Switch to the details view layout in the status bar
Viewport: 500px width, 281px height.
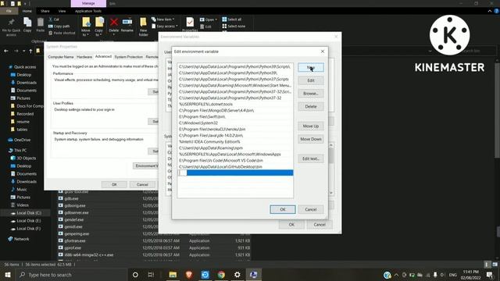(487, 265)
